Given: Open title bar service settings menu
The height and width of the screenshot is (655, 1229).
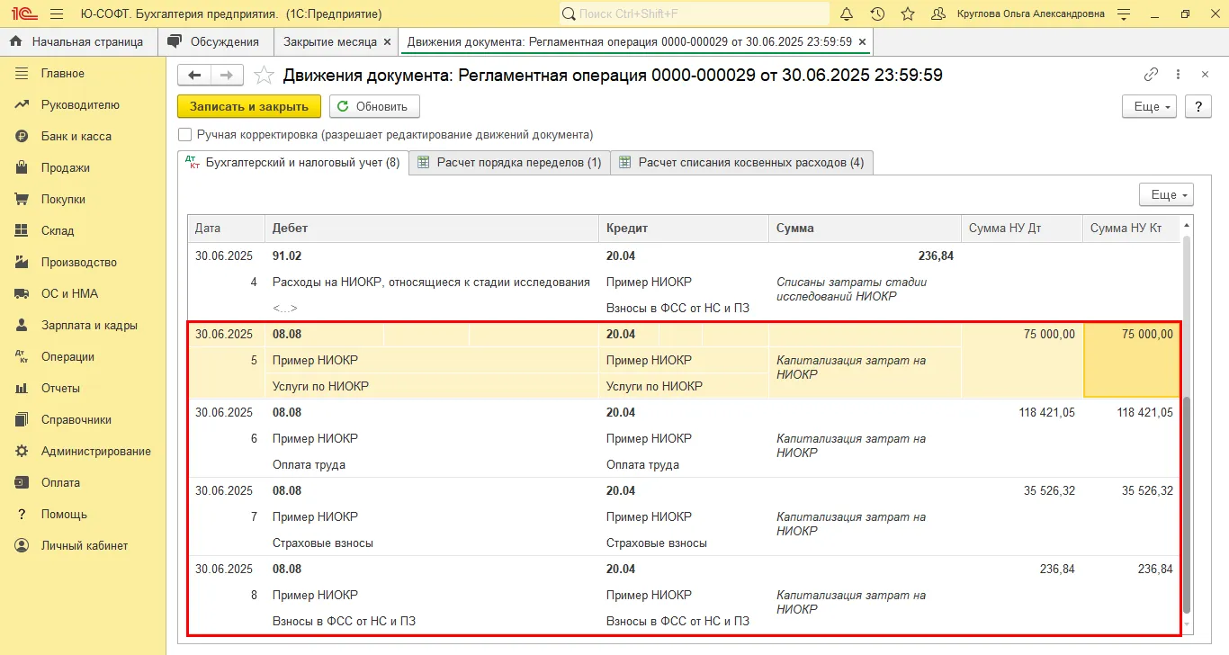Looking at the screenshot, I should tap(1123, 13).
